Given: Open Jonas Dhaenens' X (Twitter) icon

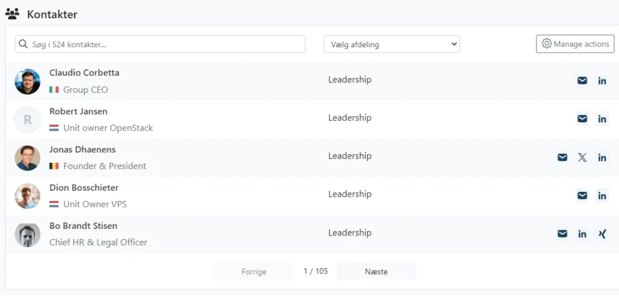Looking at the screenshot, I should pos(582,157).
